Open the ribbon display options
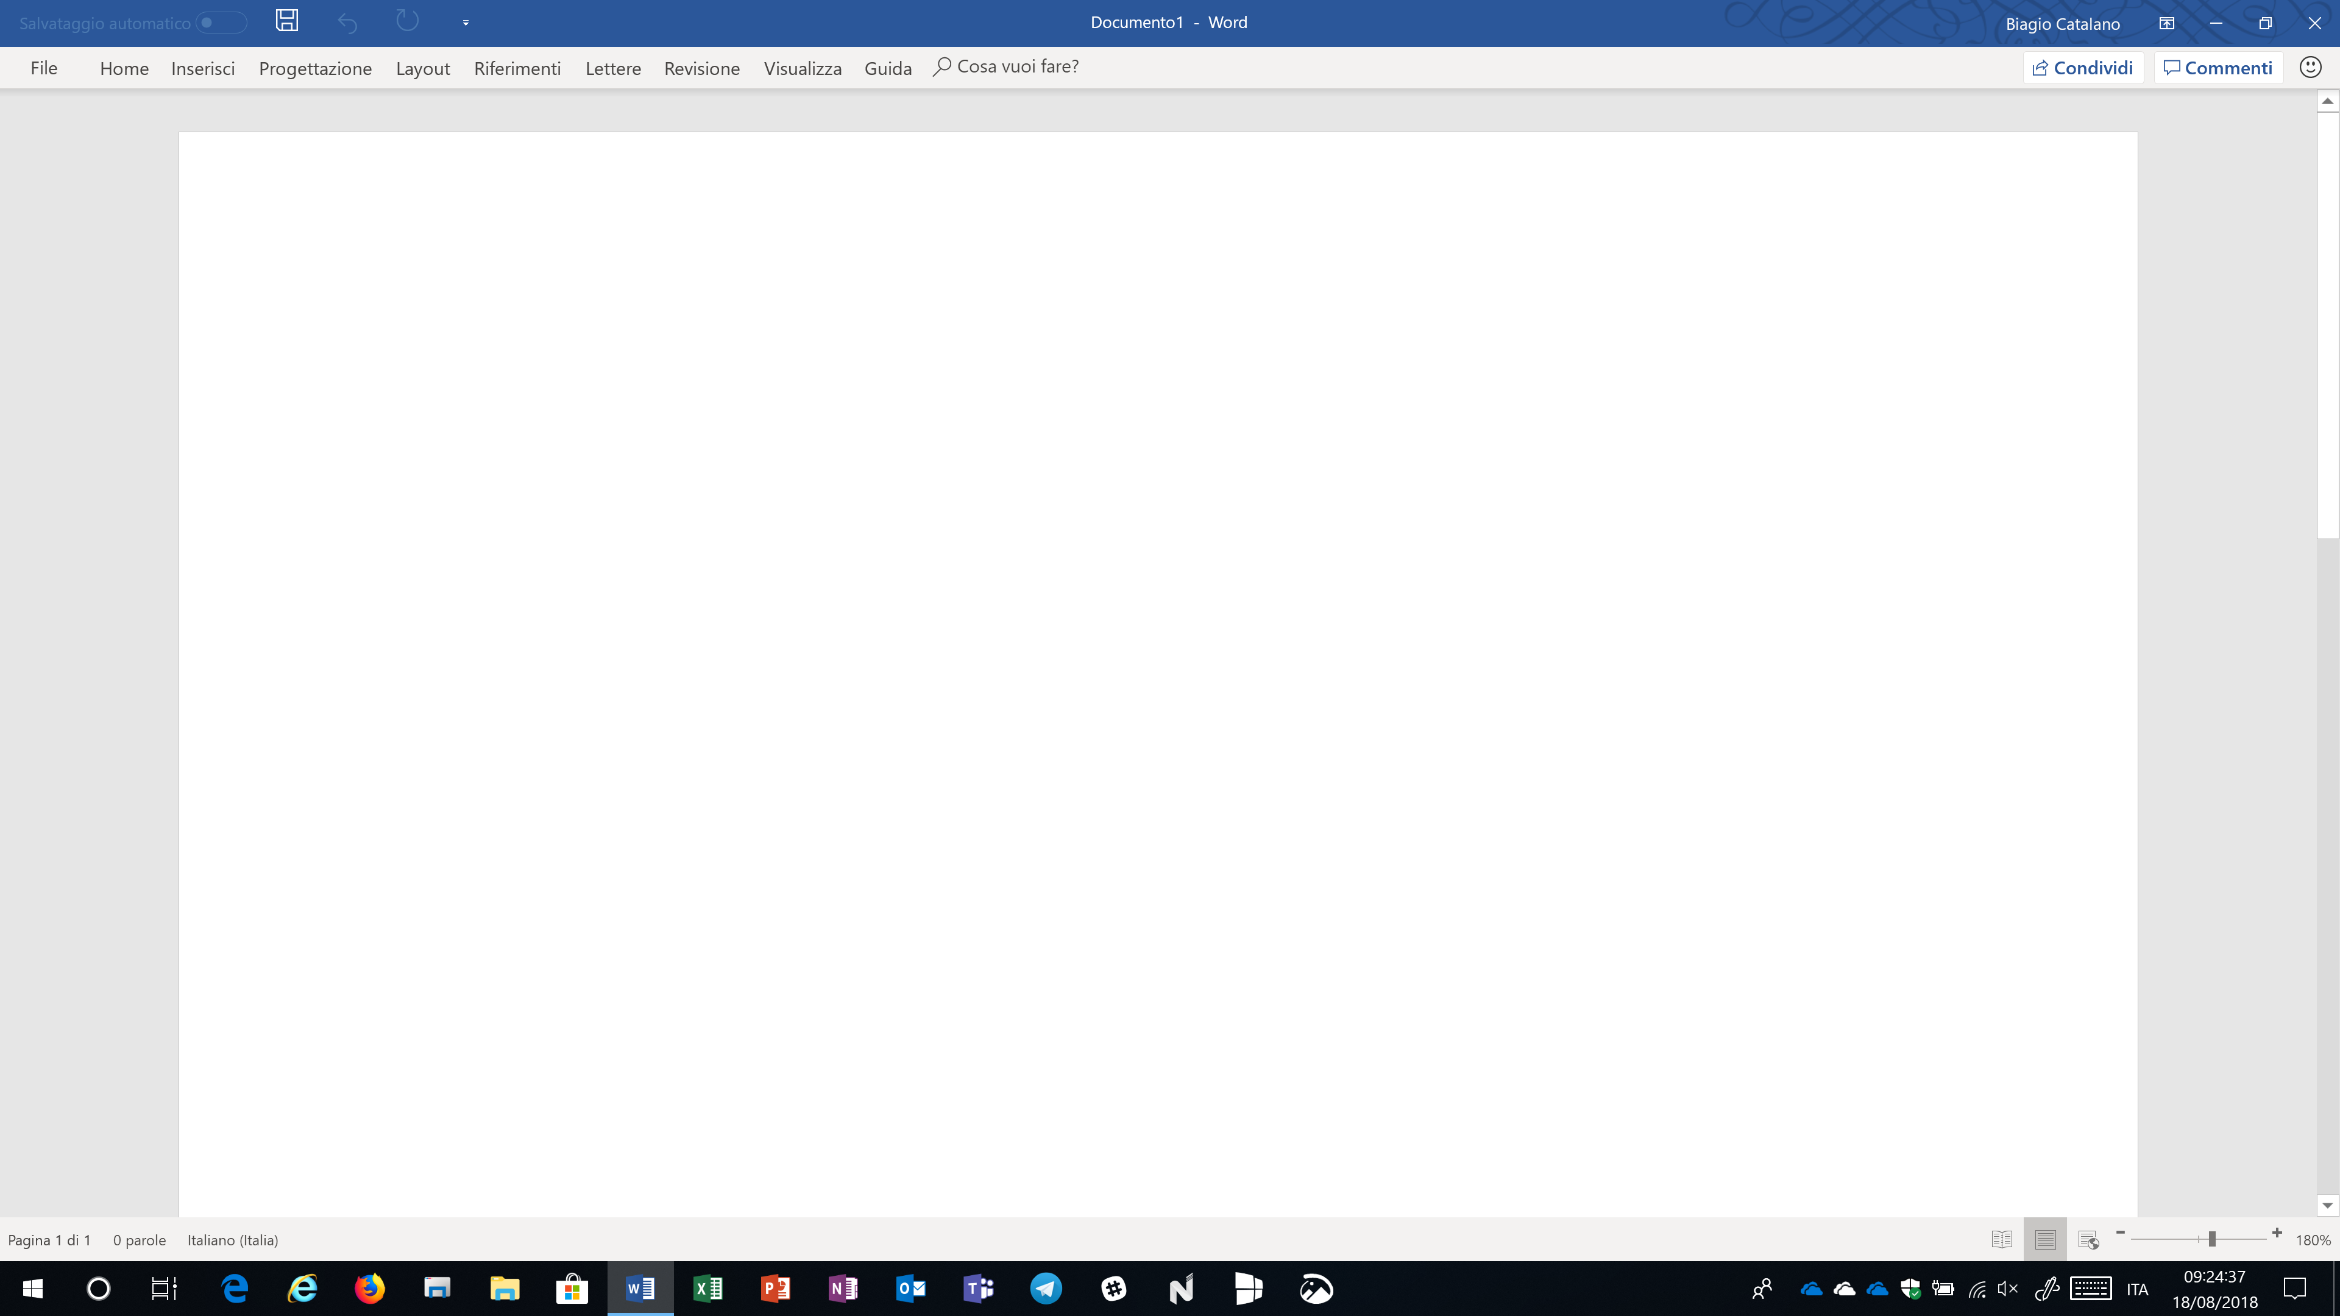The width and height of the screenshot is (2340, 1316). [2166, 24]
